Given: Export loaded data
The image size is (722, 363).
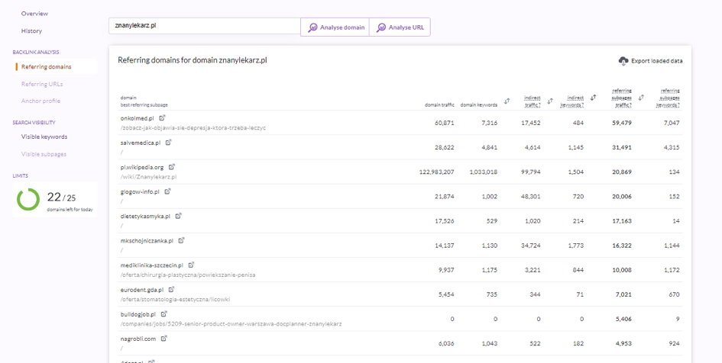Looking at the screenshot, I should pos(651,61).
